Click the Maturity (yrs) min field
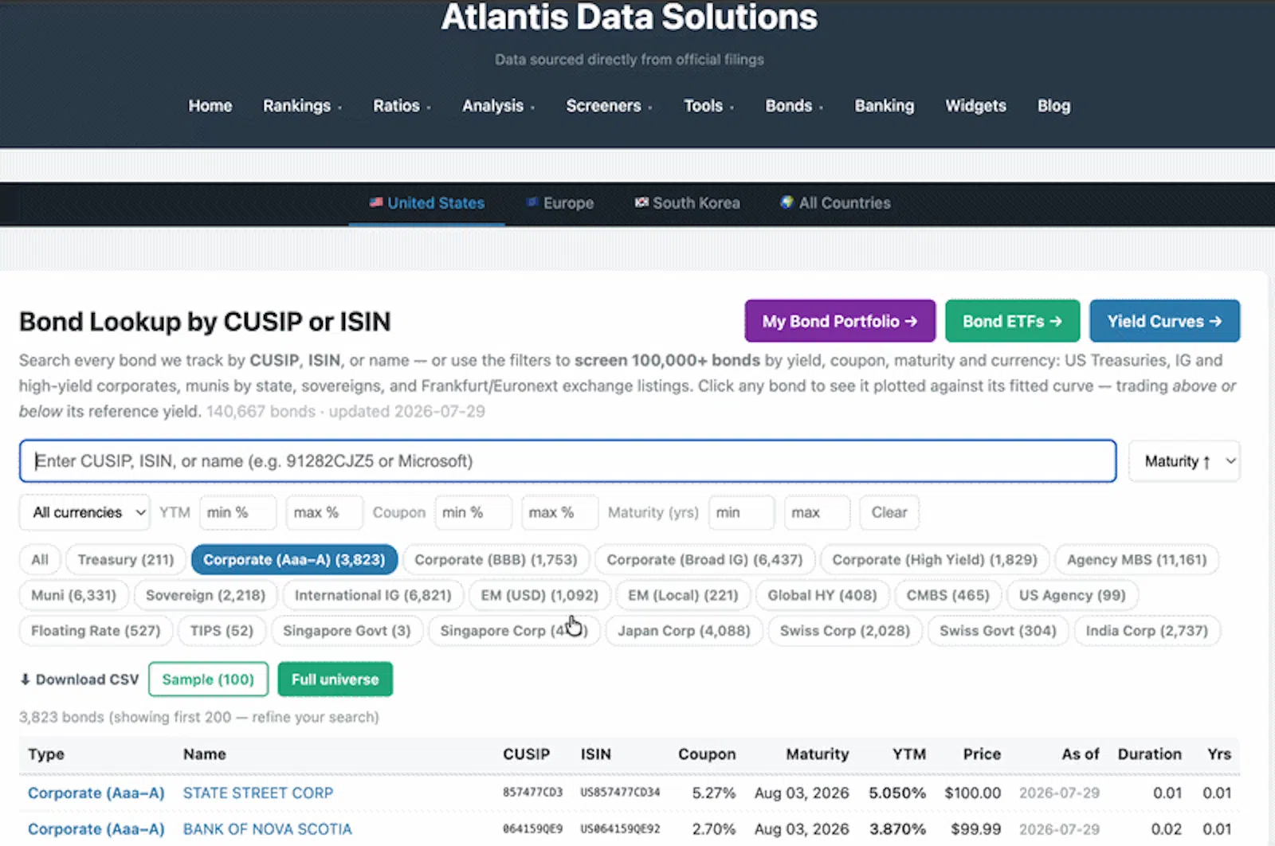The width and height of the screenshot is (1275, 846). (741, 512)
